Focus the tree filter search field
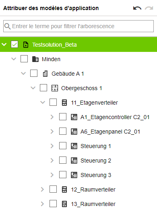The width and height of the screenshot is (157, 212). click(78, 26)
